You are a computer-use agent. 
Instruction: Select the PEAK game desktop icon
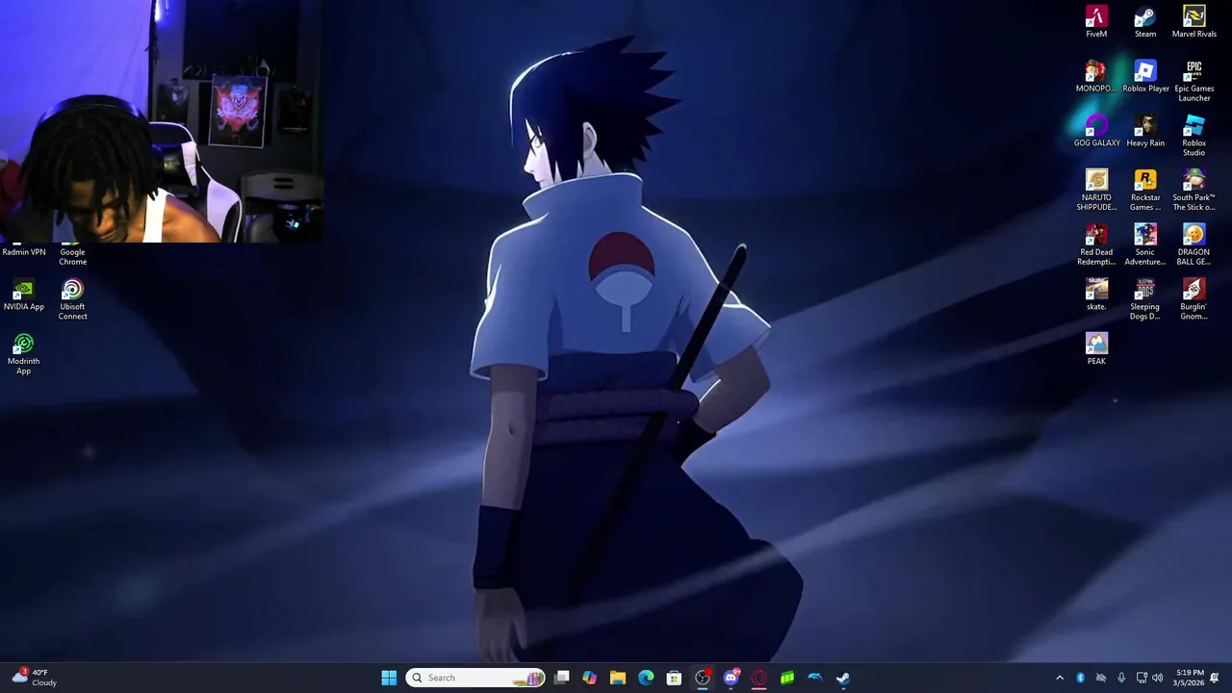(x=1096, y=349)
